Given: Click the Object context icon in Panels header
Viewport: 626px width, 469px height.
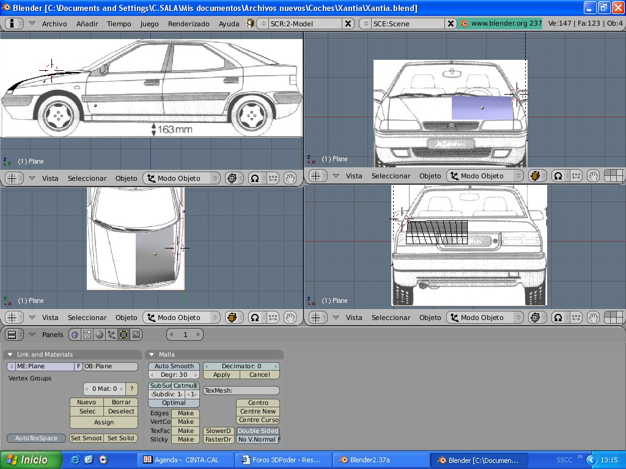Looking at the screenshot, I should click(111, 335).
